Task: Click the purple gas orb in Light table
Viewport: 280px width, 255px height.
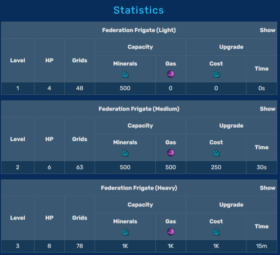Action: (170, 74)
